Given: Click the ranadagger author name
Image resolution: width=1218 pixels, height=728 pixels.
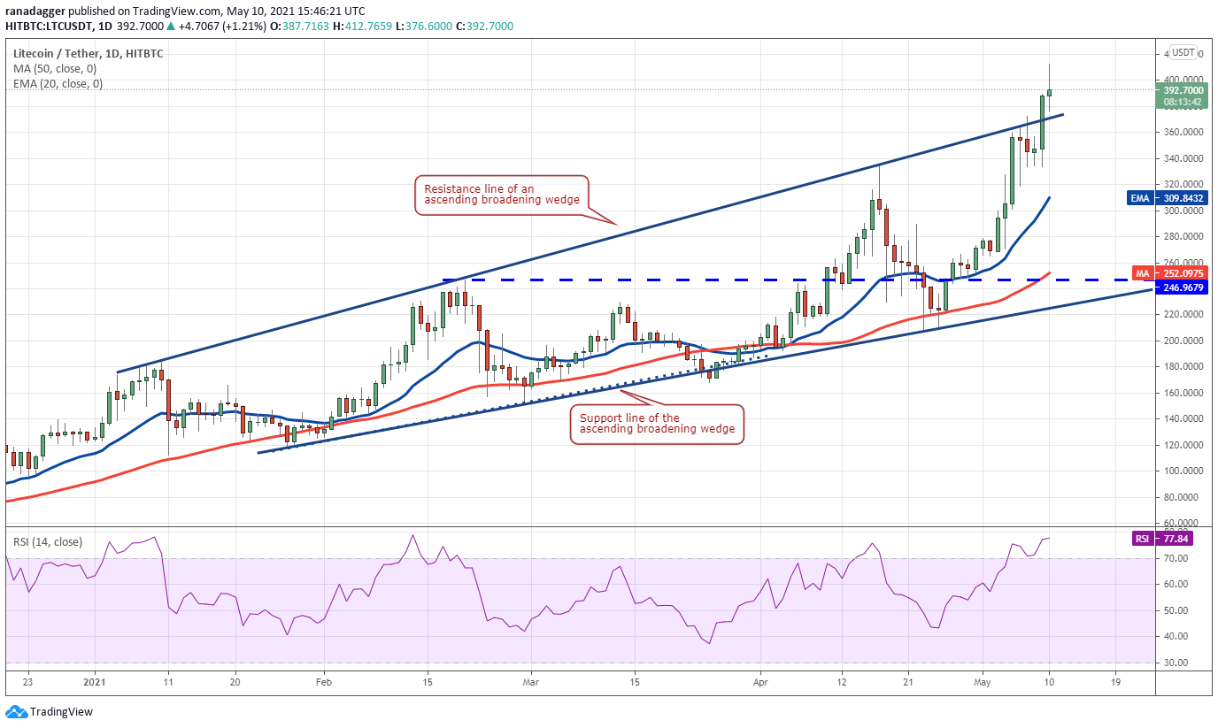Looking at the screenshot, I should click(x=40, y=10).
